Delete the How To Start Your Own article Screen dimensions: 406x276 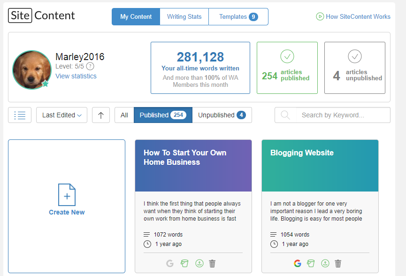(x=212, y=264)
